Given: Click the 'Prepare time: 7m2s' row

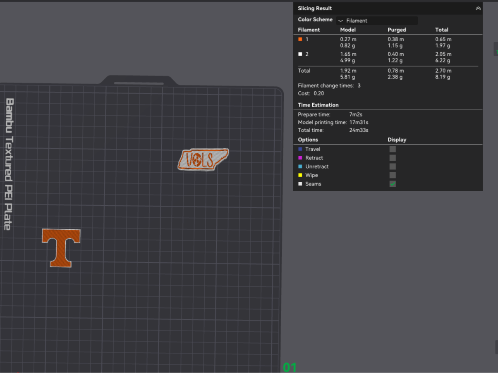Looking at the screenshot, I should (330, 114).
